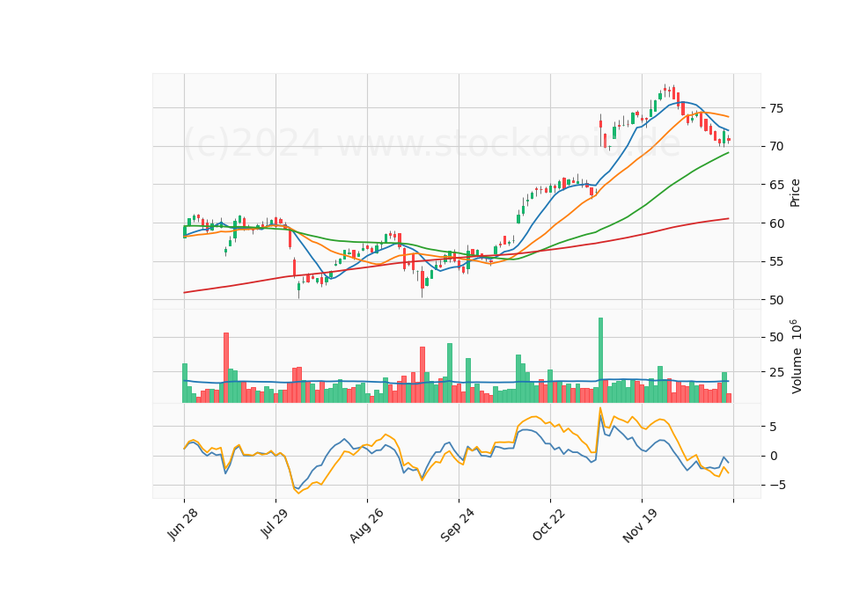Click the 55 tick on Price axis

coord(776,262)
